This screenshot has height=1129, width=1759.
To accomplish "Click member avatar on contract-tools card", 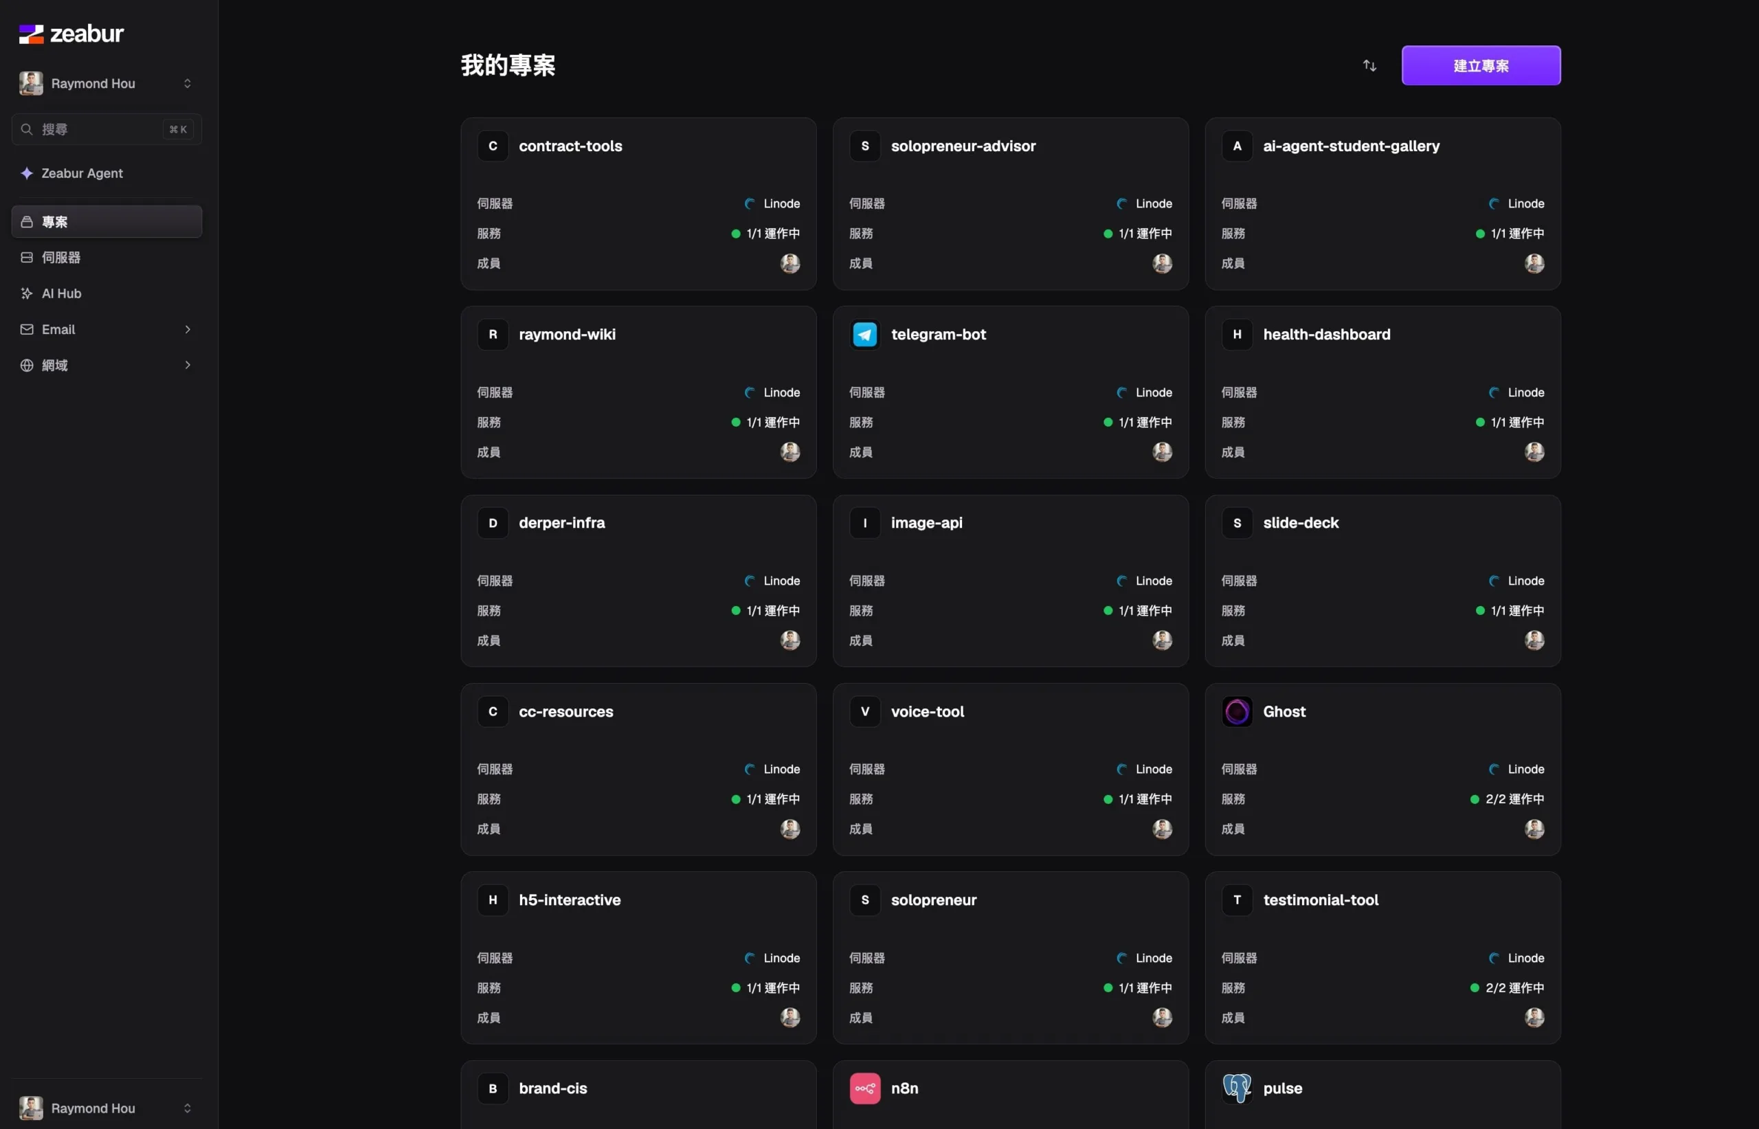I will (x=790, y=263).
